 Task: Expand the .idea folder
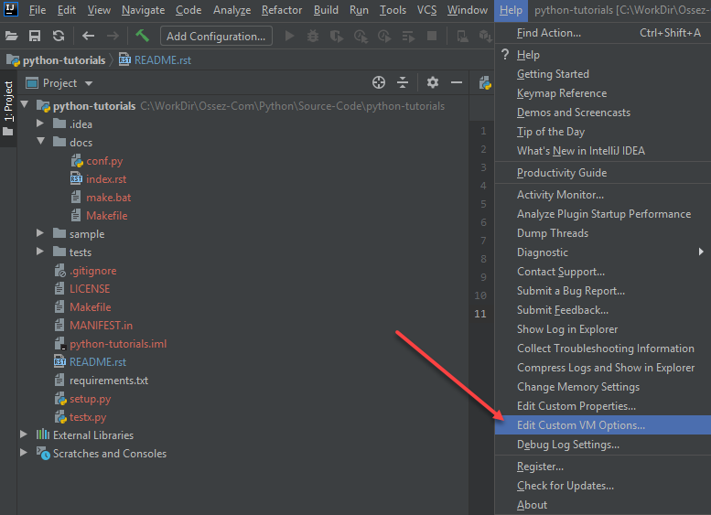(40, 123)
